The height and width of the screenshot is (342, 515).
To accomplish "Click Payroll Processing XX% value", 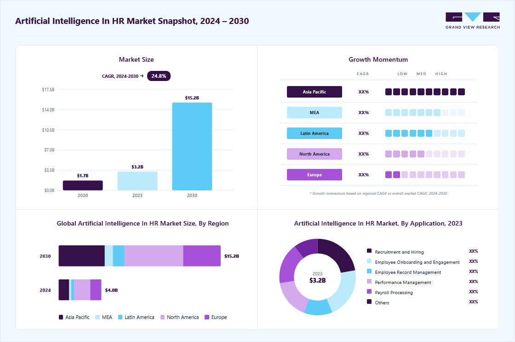I will click(x=473, y=292).
